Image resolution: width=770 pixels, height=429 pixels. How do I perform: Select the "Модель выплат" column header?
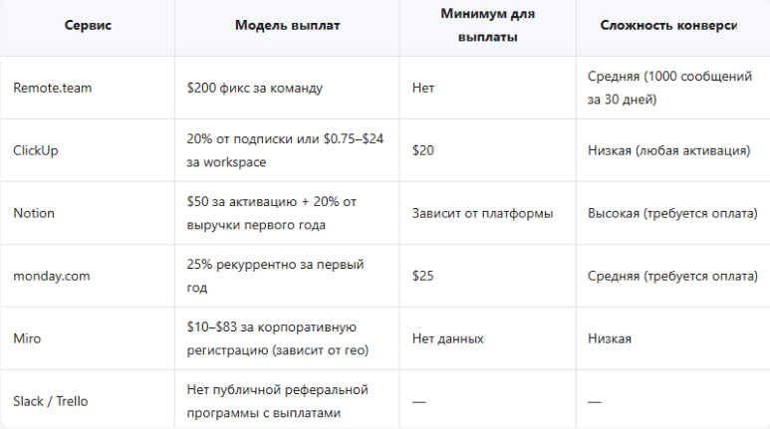click(287, 25)
